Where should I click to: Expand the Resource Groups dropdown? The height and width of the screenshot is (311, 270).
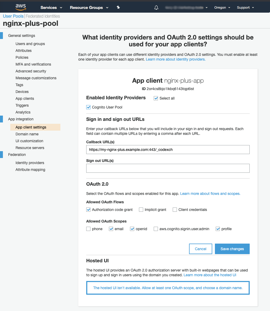(x=89, y=8)
